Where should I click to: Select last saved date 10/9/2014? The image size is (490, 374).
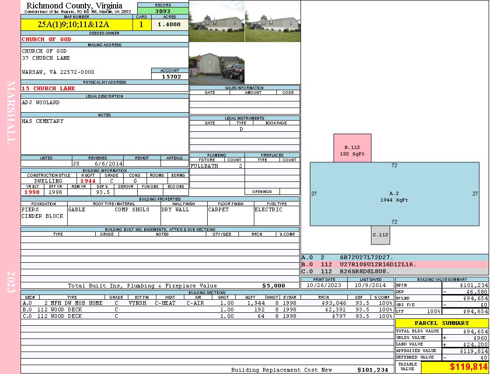click(370, 285)
